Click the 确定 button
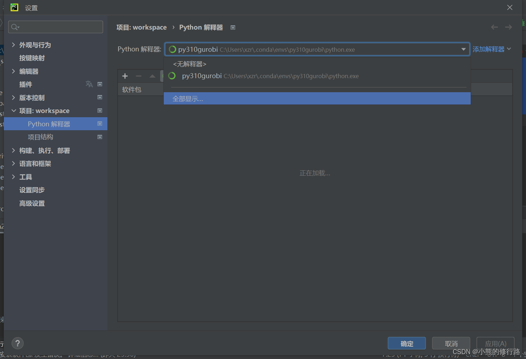 tap(407, 343)
